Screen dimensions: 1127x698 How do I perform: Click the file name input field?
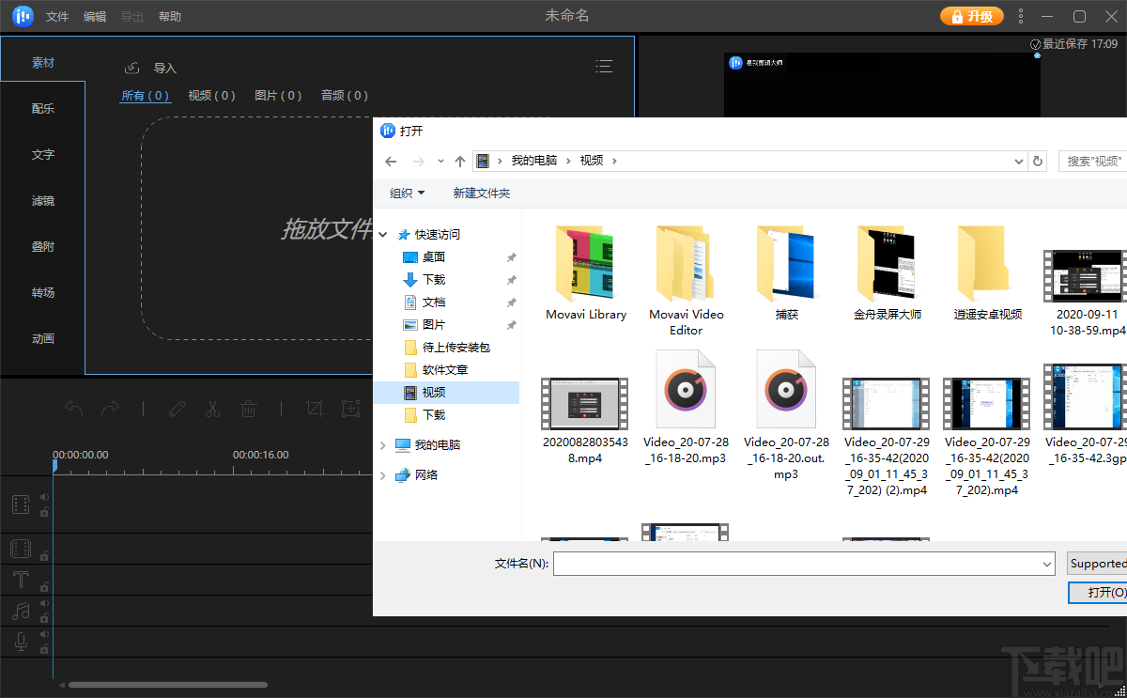pos(803,563)
